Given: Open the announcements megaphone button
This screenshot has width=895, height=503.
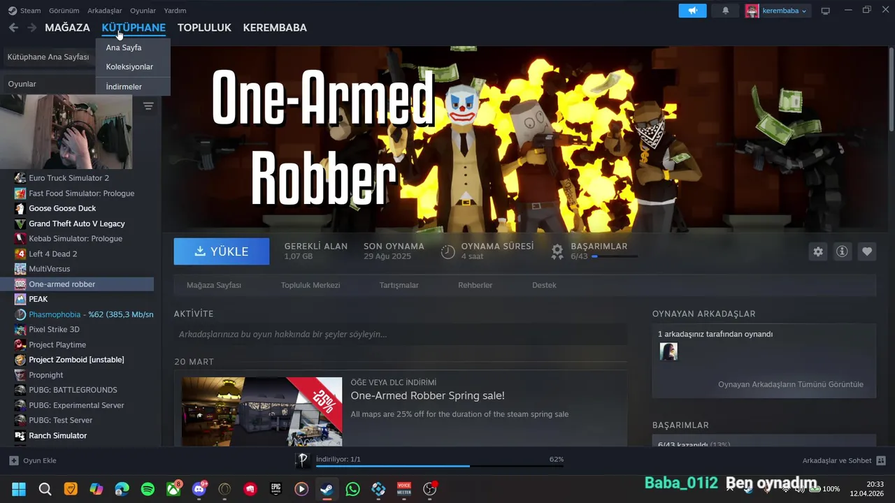Looking at the screenshot, I should (692, 10).
